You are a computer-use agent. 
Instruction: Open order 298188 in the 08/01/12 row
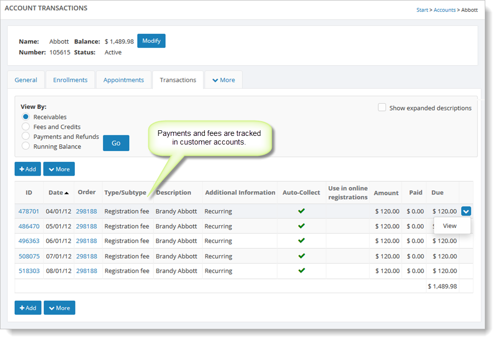[x=87, y=271]
